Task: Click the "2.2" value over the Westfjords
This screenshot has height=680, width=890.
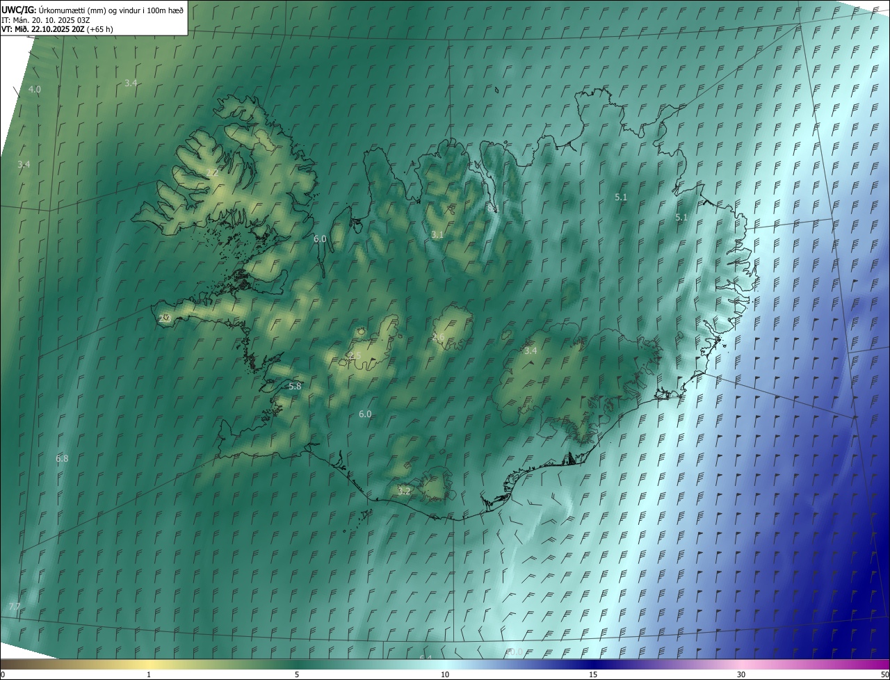Action: pos(212,172)
